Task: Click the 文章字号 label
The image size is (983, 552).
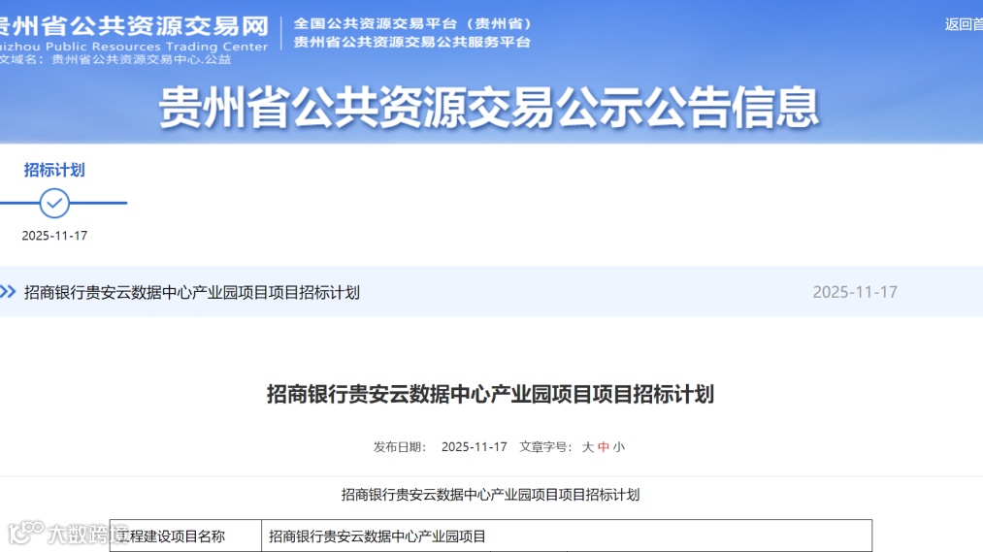Action: [x=545, y=446]
